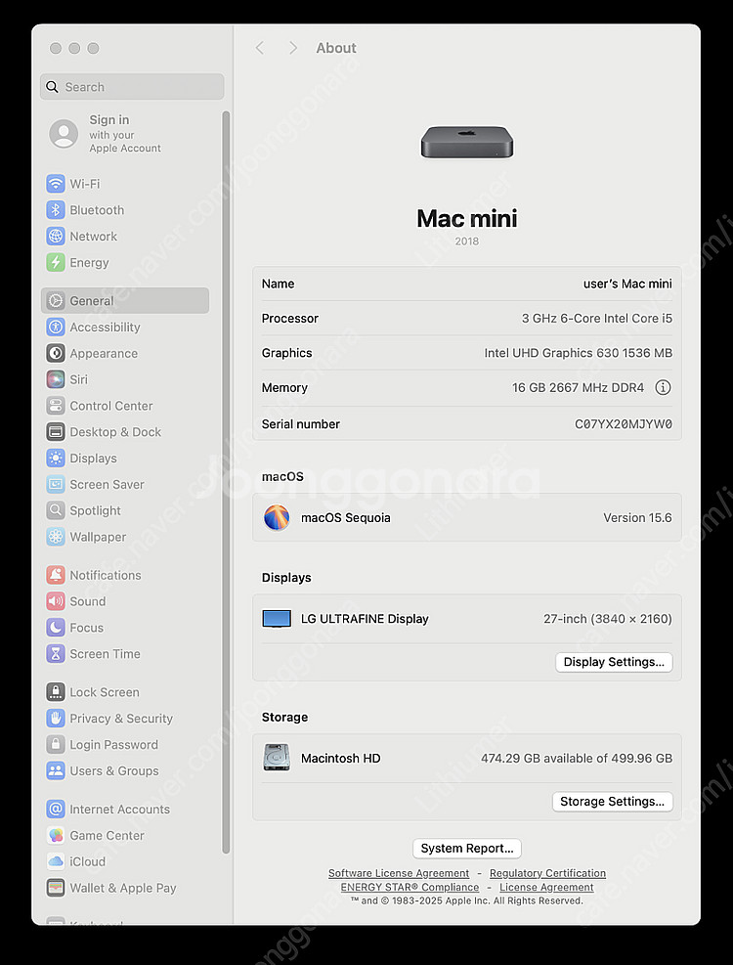
Task: Open Focus moon icon
Action: 56,628
